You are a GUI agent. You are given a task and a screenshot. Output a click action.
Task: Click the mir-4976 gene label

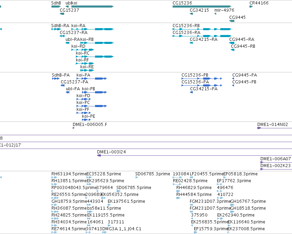point(224,10)
